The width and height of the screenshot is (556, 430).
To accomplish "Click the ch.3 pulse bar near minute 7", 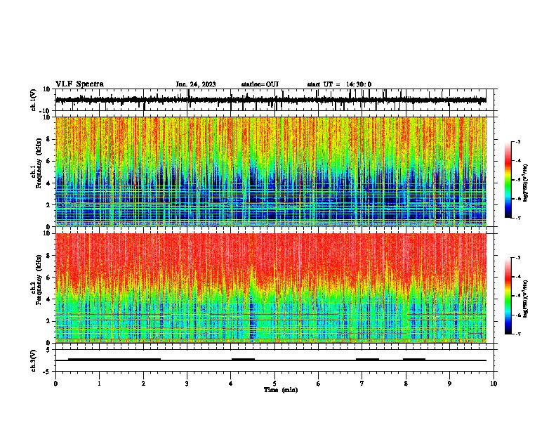I will click(x=367, y=360).
